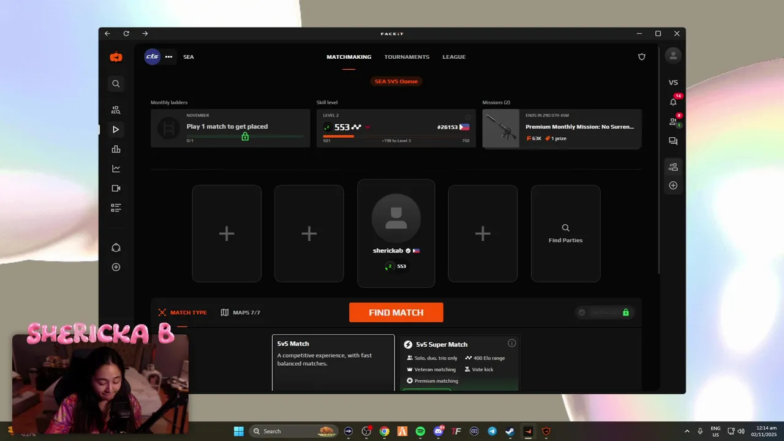
Task: Show hidden system tray icons chevron
Action: (x=687, y=431)
